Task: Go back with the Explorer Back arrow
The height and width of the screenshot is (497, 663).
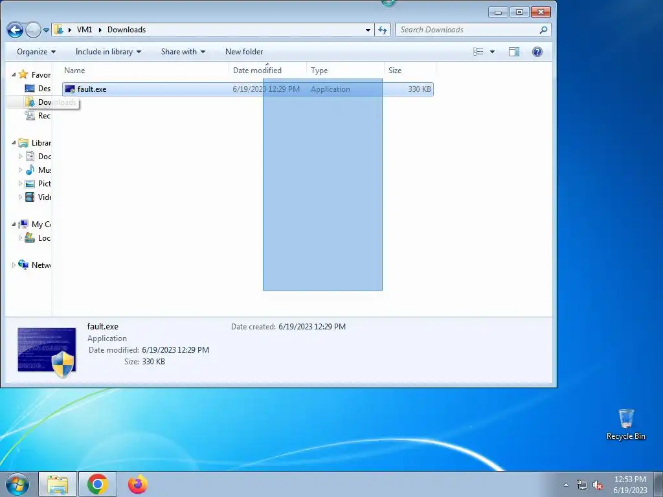Action: click(16, 30)
